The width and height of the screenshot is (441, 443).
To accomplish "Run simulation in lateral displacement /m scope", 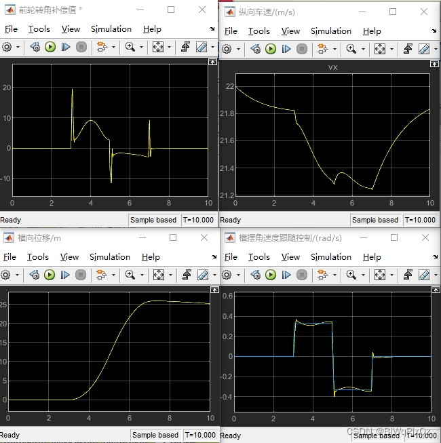I will tap(50, 275).
